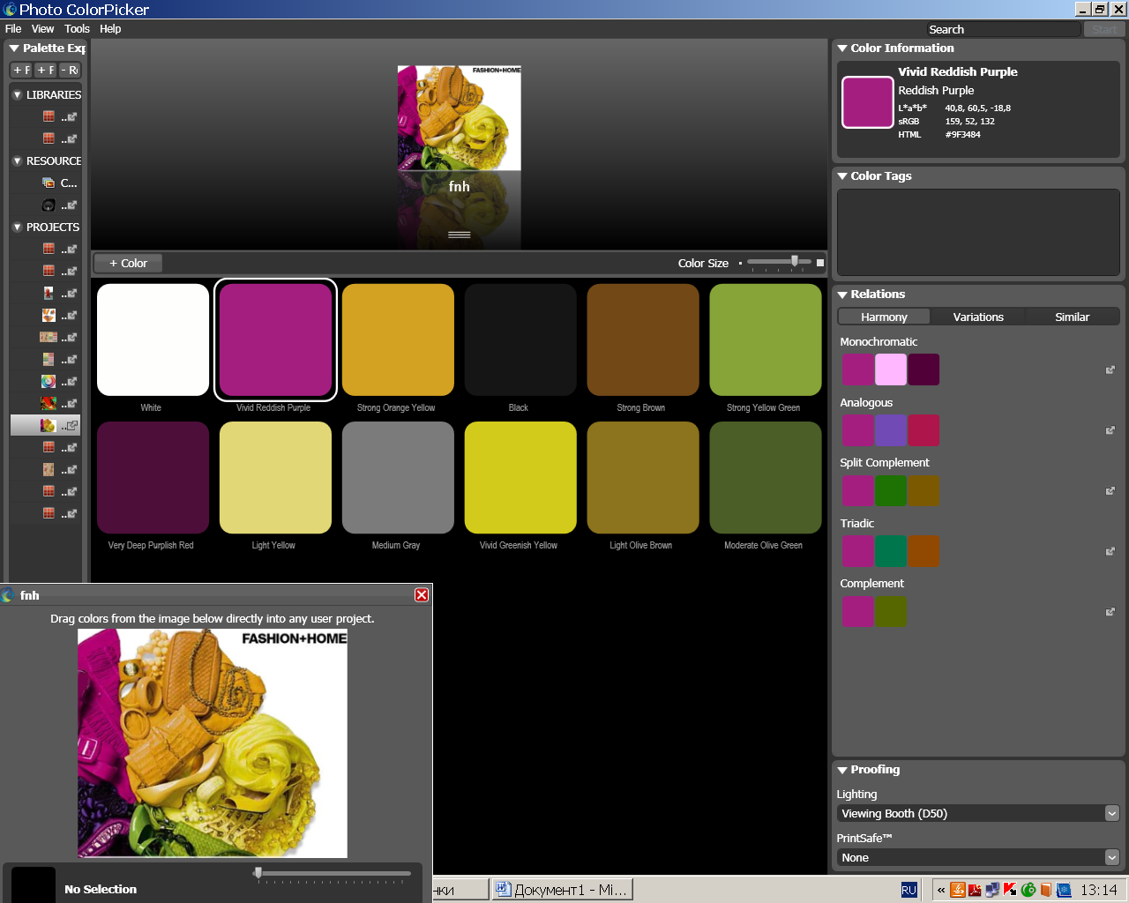
Task: Collapse the Palette Explorer panel
Action: pos(14,49)
